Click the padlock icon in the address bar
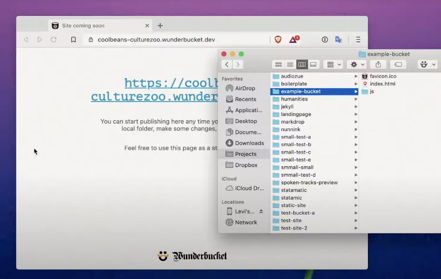This screenshot has height=279, width=441. pos(91,40)
